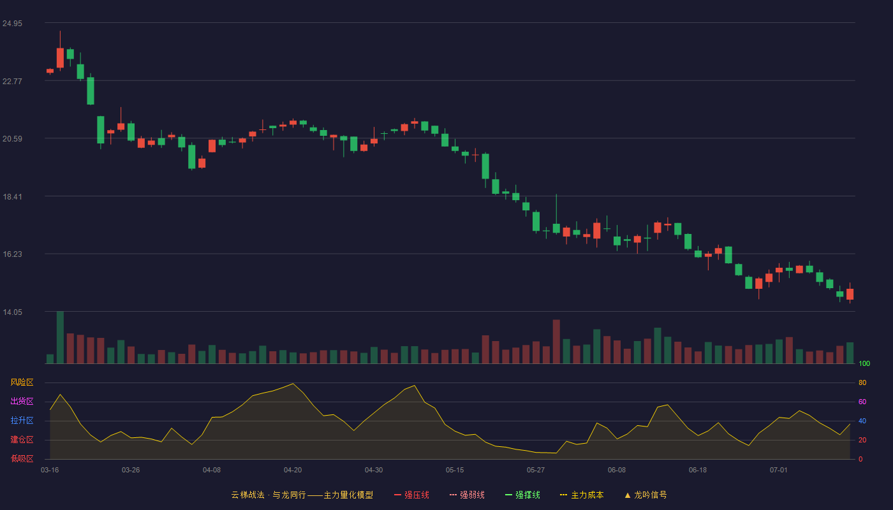The height and width of the screenshot is (510, 893).
Task: Toggle the 强弱线 legend series
Action: point(467,495)
